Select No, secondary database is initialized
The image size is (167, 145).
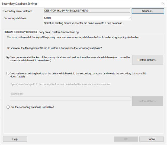click(8, 107)
